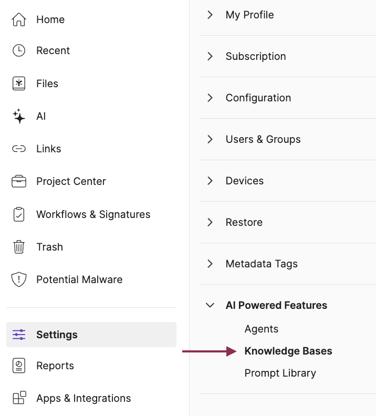376x416 pixels.
Task: Click the Home house icon
Action: click(x=19, y=19)
